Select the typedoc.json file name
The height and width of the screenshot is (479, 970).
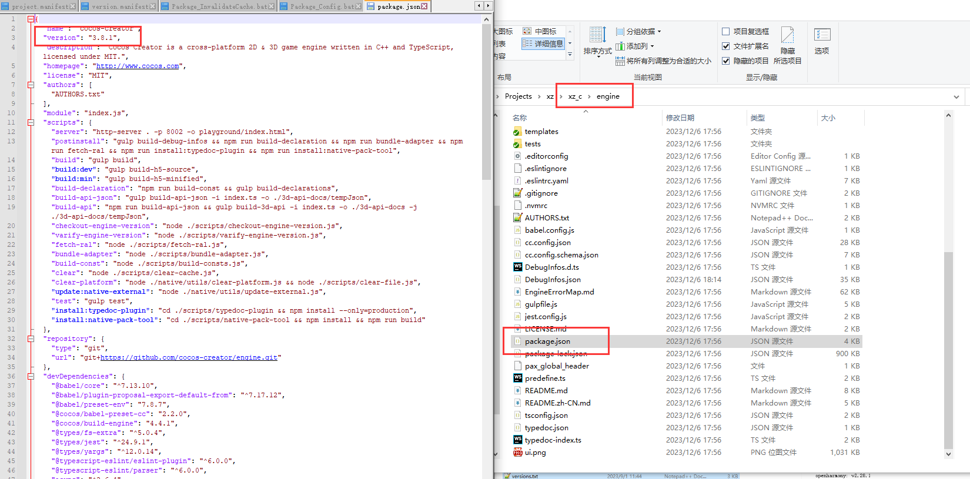point(547,428)
